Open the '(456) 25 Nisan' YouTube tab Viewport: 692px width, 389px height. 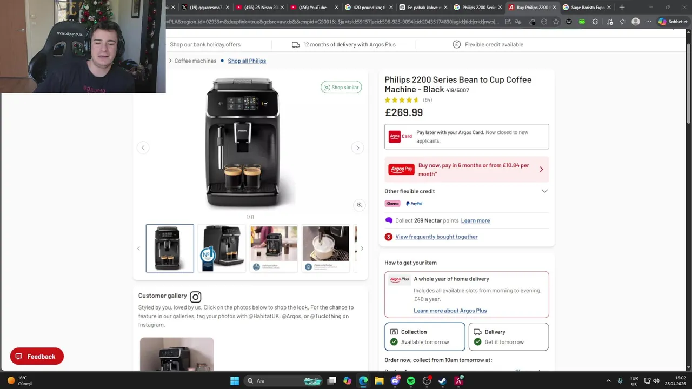pyautogui.click(x=259, y=8)
